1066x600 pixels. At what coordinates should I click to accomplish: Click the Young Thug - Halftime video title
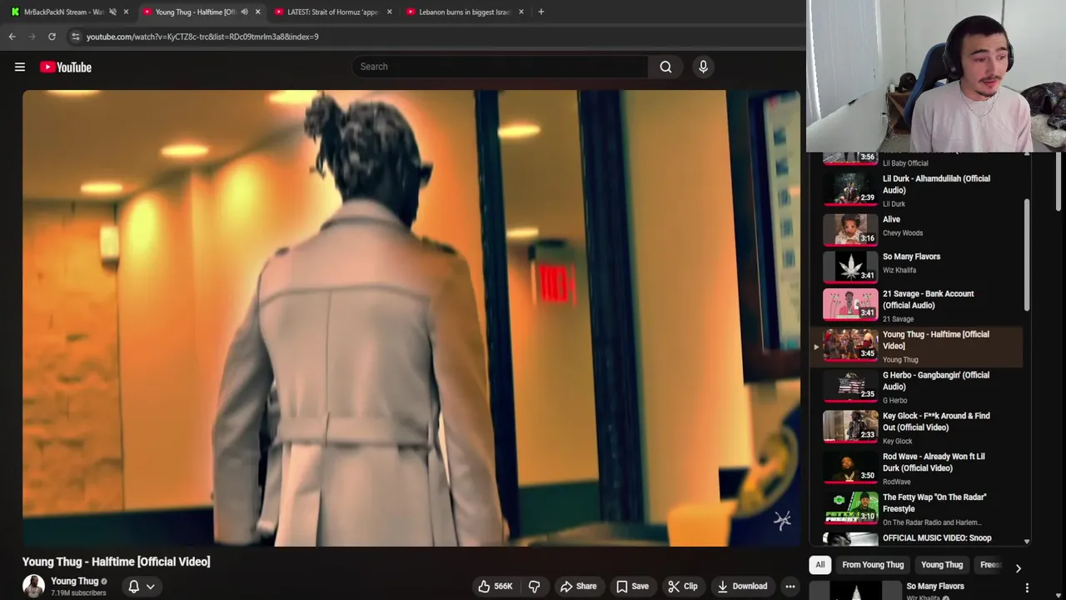pyautogui.click(x=117, y=562)
